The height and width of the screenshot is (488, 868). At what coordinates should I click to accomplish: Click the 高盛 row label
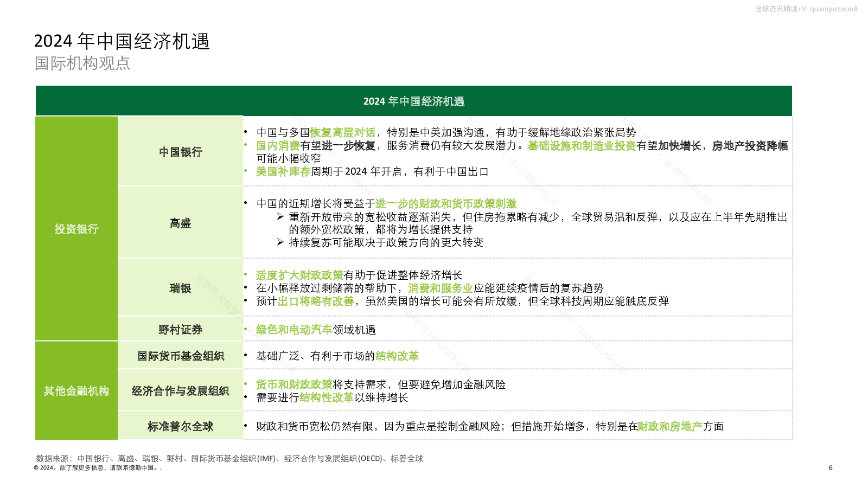click(x=180, y=223)
